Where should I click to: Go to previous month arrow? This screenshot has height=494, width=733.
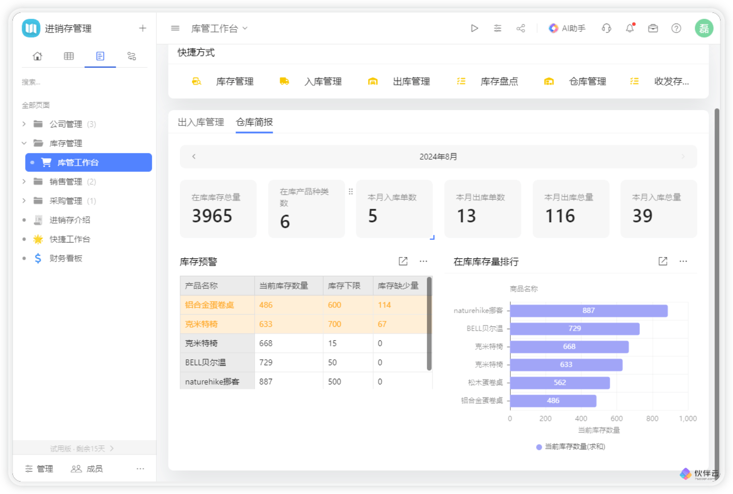tap(194, 156)
